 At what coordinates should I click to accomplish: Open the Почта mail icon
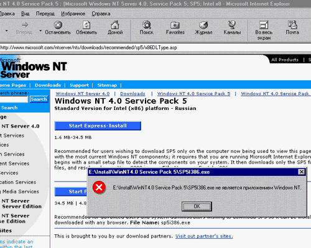click(x=292, y=25)
